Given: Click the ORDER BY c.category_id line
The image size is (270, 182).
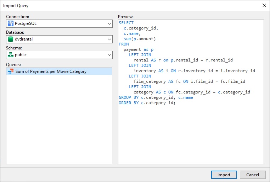Looking at the screenshot, I should (147, 103).
